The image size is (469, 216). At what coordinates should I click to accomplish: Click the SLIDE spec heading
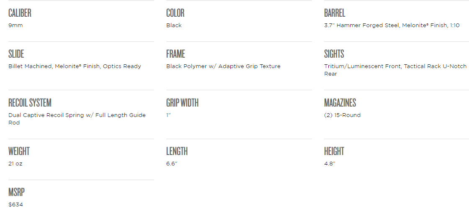pos(16,54)
